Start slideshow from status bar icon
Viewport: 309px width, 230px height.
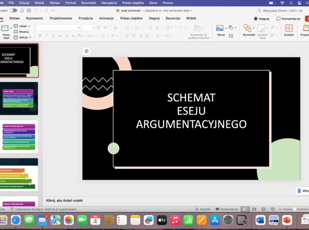point(272,209)
